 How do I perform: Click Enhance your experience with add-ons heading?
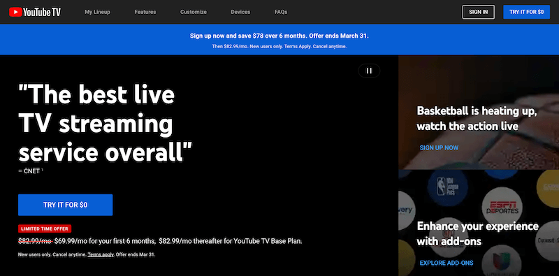coord(478,233)
